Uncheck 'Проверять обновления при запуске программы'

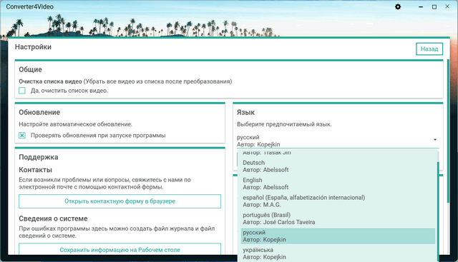pos(22,135)
